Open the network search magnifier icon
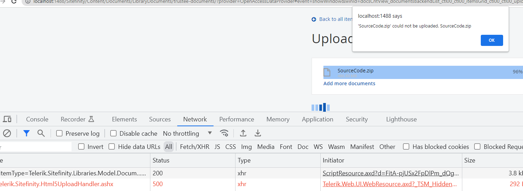The image size is (523, 191). 41,133
